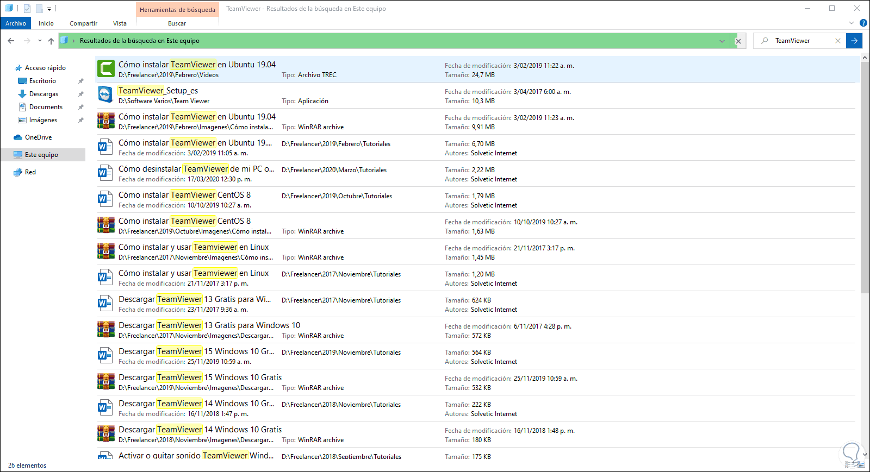
Task: Switch to the Inicio ribbon tab
Action: point(46,23)
